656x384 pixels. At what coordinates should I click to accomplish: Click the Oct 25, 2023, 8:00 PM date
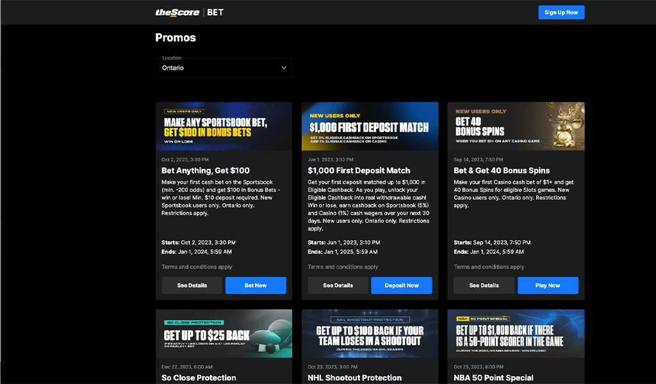pos(479,367)
